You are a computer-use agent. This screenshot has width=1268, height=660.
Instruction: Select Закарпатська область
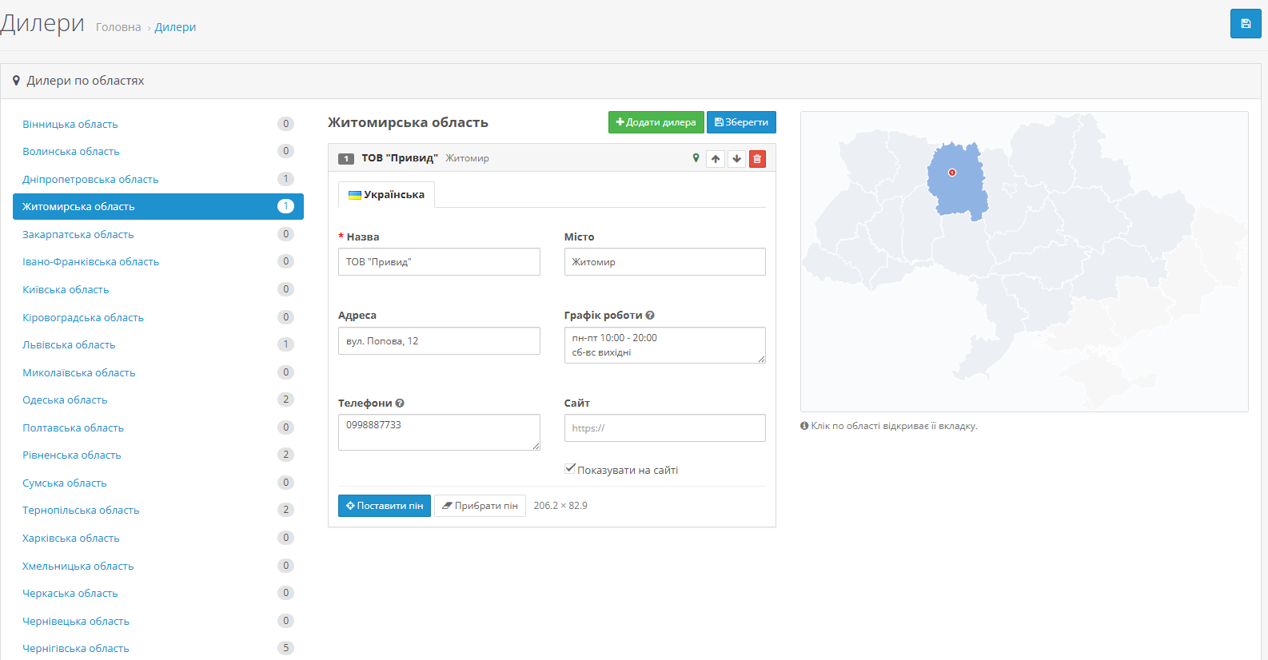(x=158, y=234)
